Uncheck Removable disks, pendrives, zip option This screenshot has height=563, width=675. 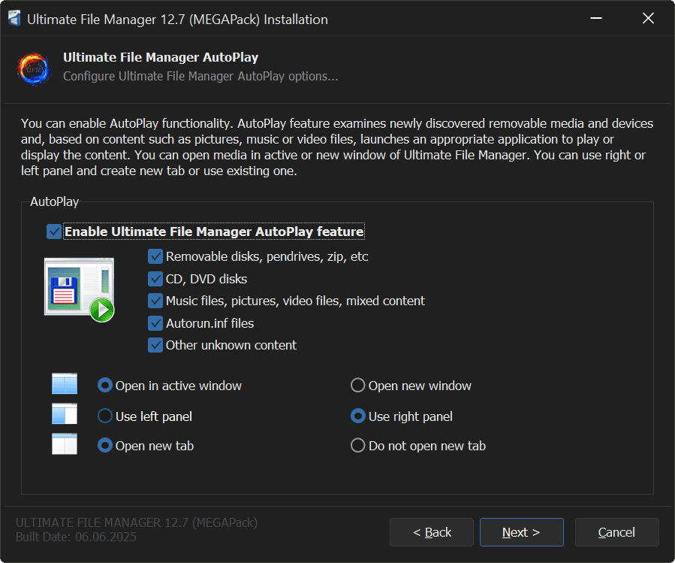[x=155, y=256]
